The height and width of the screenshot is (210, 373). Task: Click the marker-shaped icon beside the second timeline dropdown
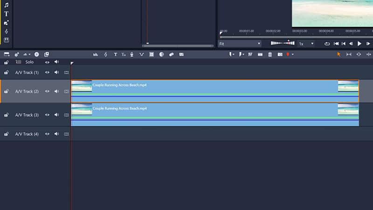pyautogui.click(x=240, y=54)
